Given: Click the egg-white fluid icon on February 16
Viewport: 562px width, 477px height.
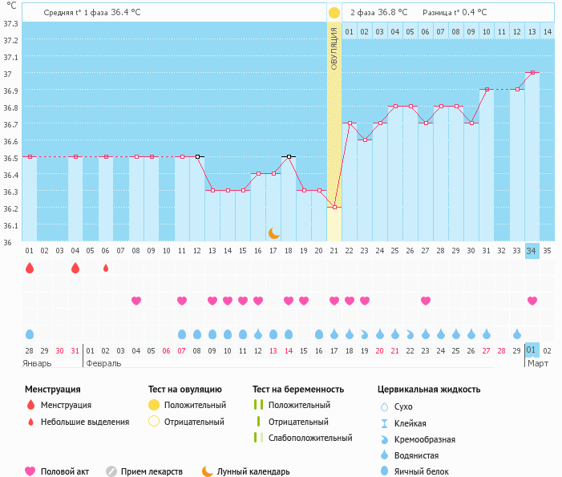Looking at the screenshot, I should pos(319,334).
